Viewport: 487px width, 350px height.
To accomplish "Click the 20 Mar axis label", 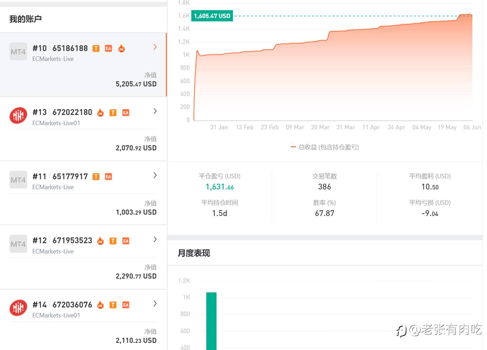I will click(320, 127).
